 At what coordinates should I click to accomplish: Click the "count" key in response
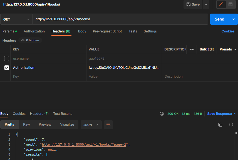click(x=31, y=139)
